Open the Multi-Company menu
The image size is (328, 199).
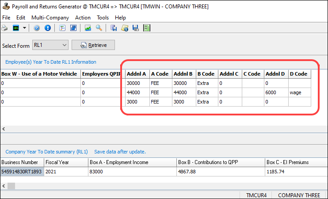pyautogui.click(x=50, y=18)
